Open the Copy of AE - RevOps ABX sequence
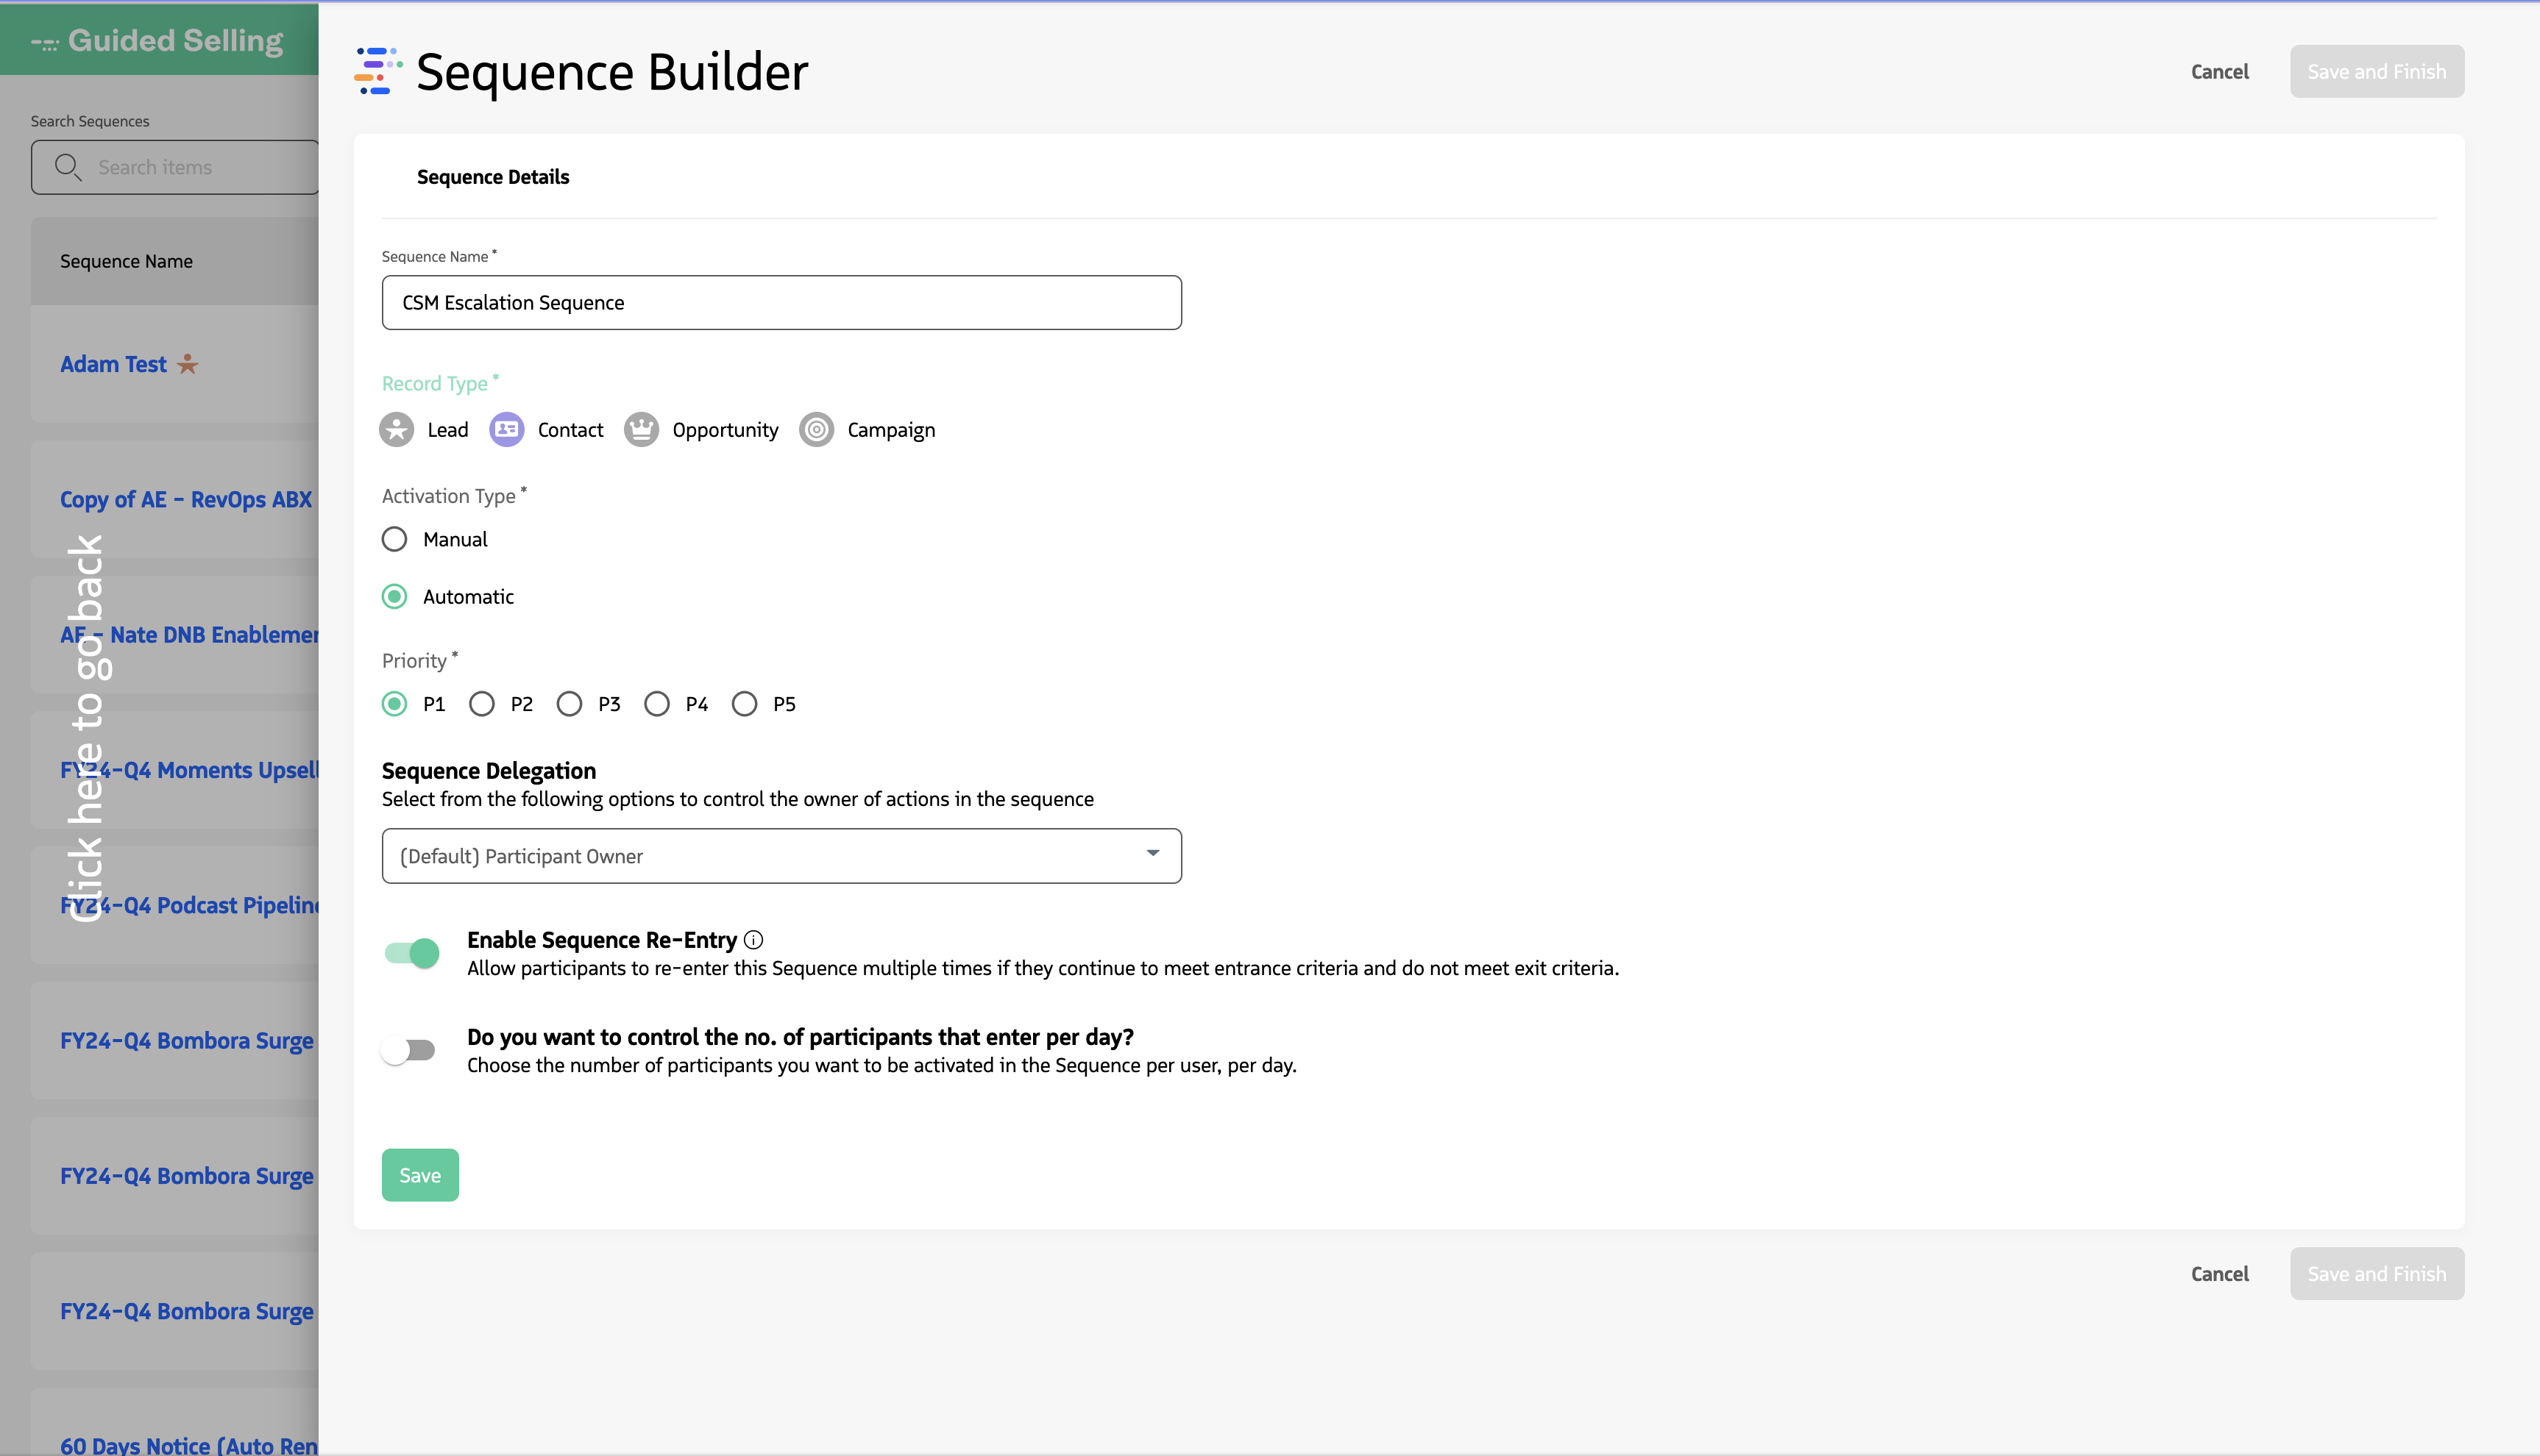2540x1456 pixels. [186, 499]
